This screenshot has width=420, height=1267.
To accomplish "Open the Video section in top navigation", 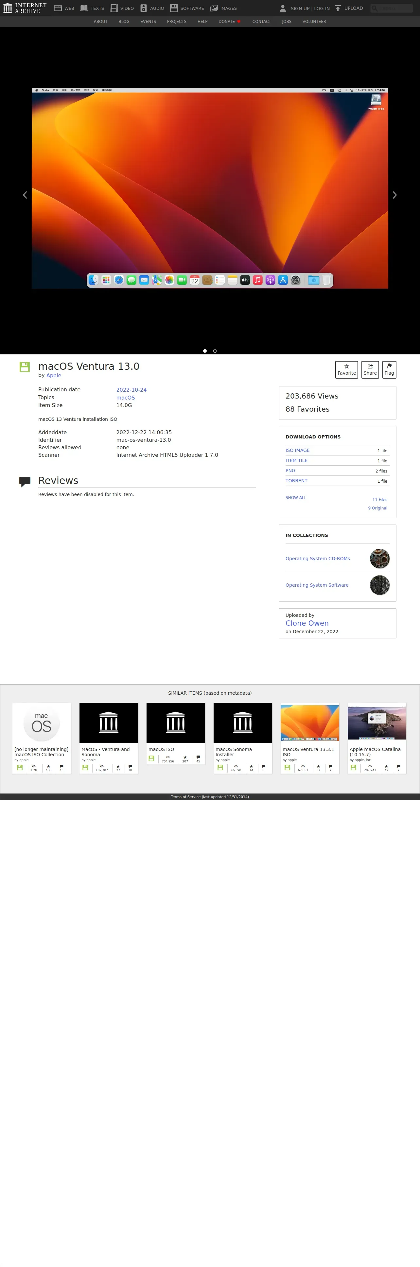I will (122, 9).
